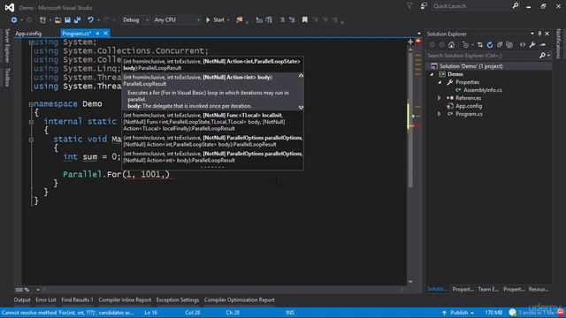Click the notifications filter funnel icon
The image size is (566, 318).
(409, 6)
